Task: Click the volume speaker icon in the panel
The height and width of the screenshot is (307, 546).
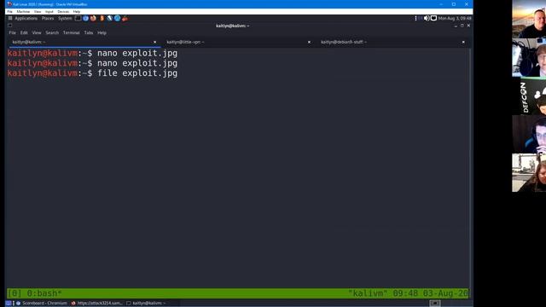Action: click(x=427, y=18)
